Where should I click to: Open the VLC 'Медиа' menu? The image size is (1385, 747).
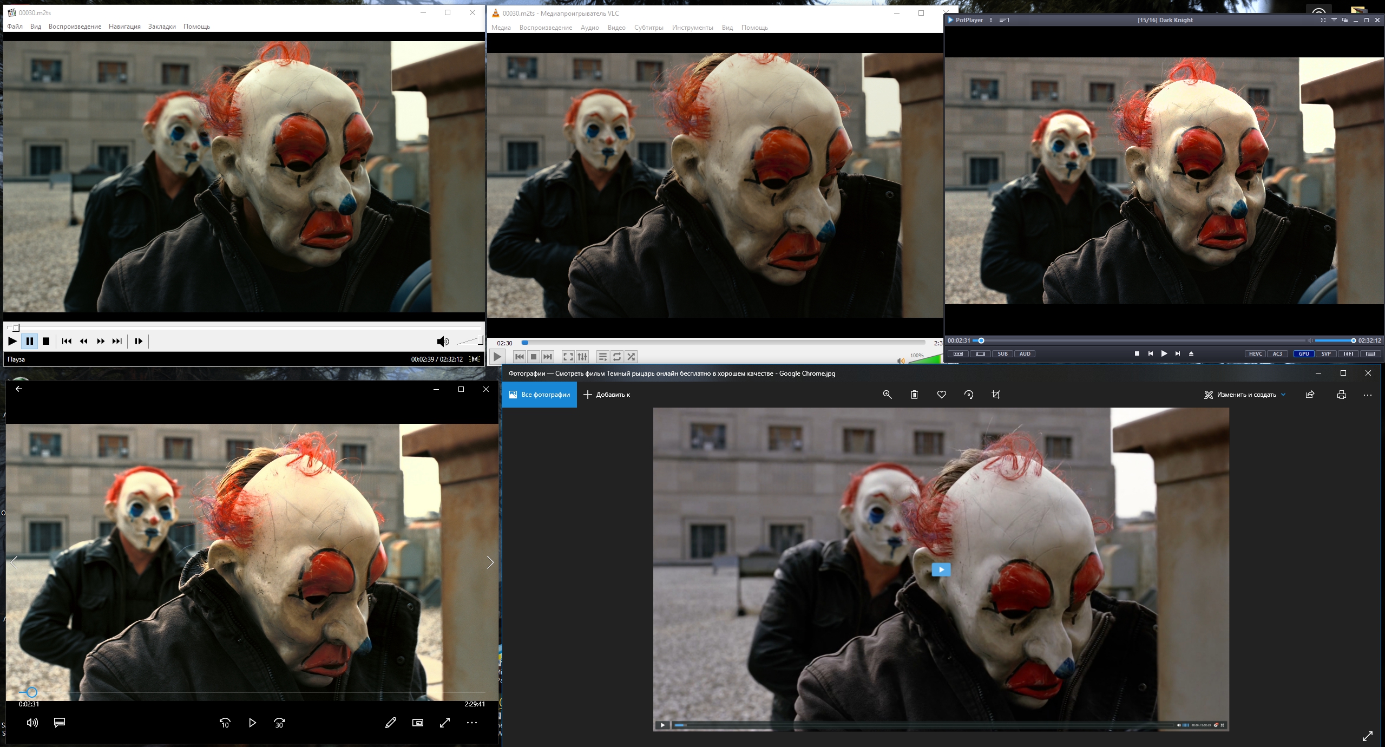point(501,28)
